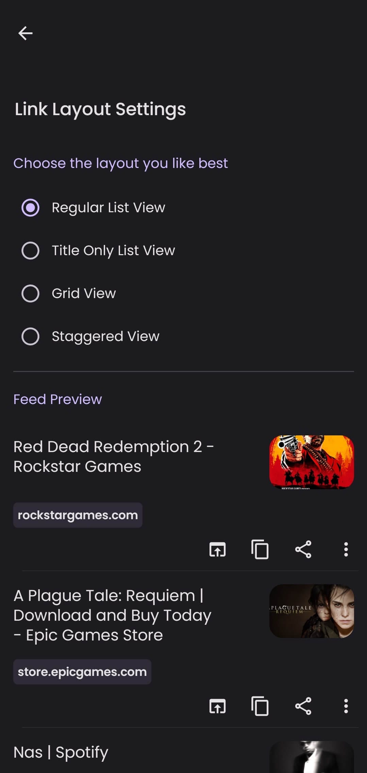Open Red Dead Redemption 2 title link
This screenshot has width=367, height=773.
coord(113,457)
